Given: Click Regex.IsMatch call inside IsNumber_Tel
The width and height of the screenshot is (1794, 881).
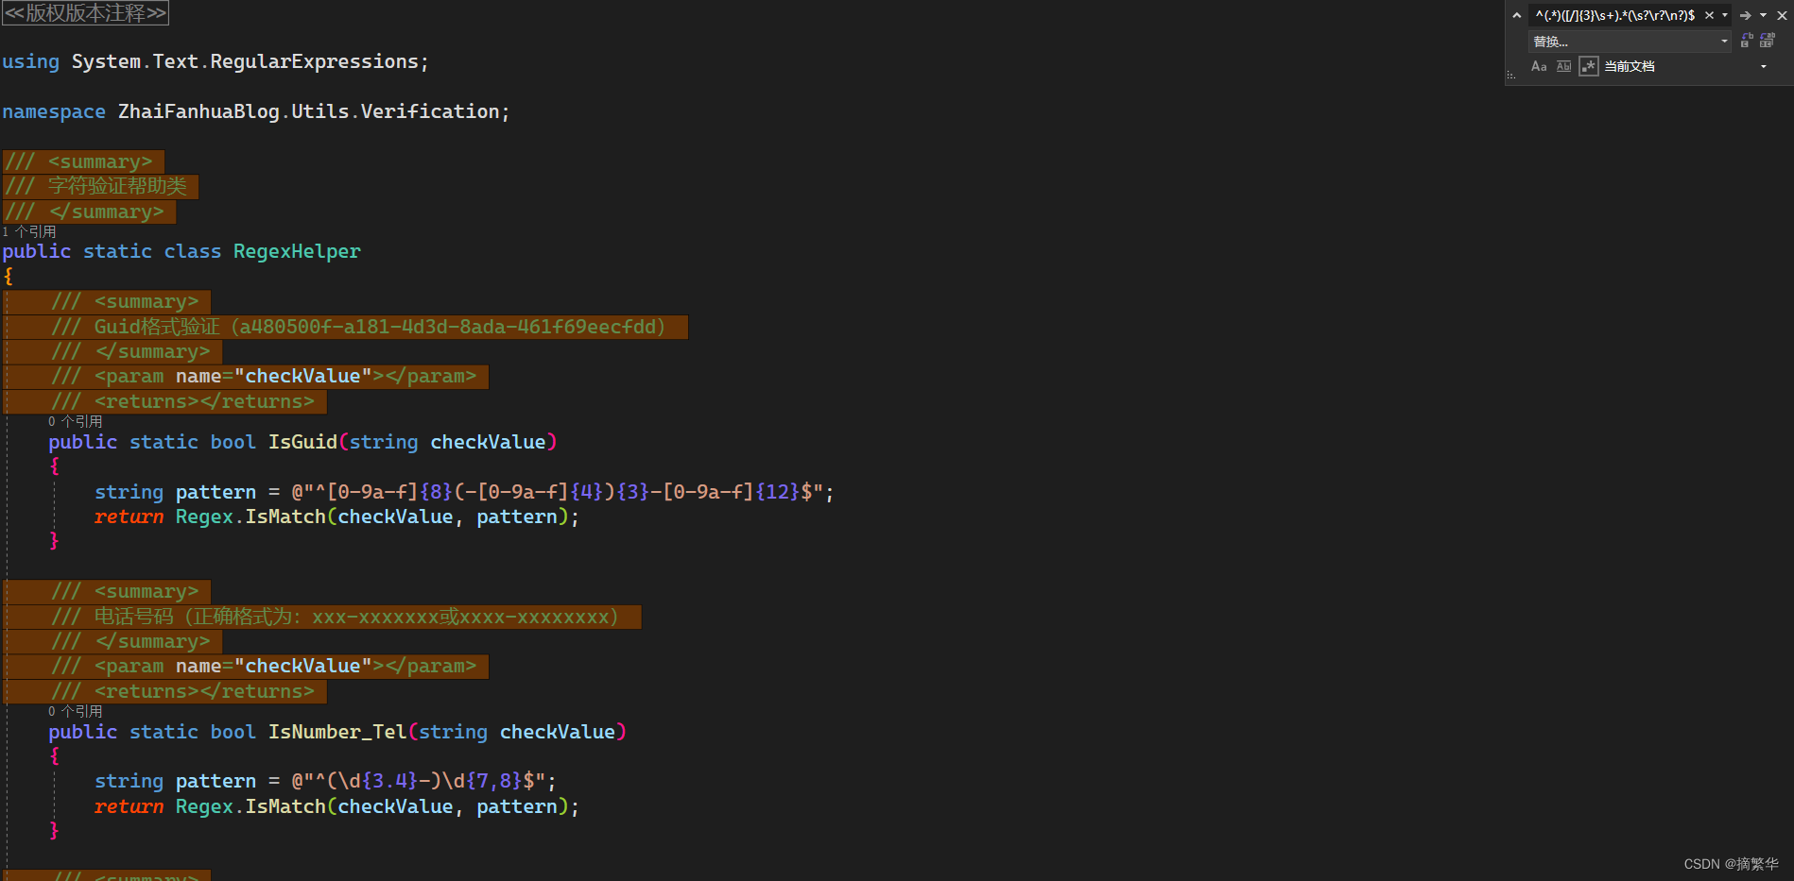Looking at the screenshot, I should 377,806.
